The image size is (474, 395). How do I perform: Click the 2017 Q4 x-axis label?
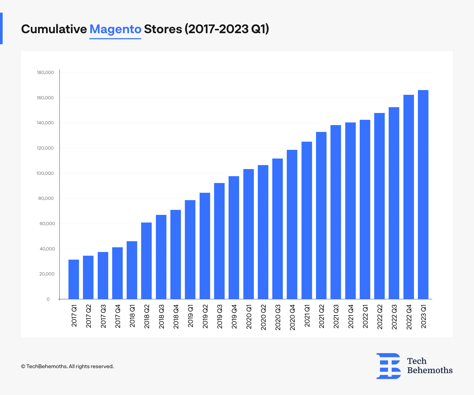point(118,316)
